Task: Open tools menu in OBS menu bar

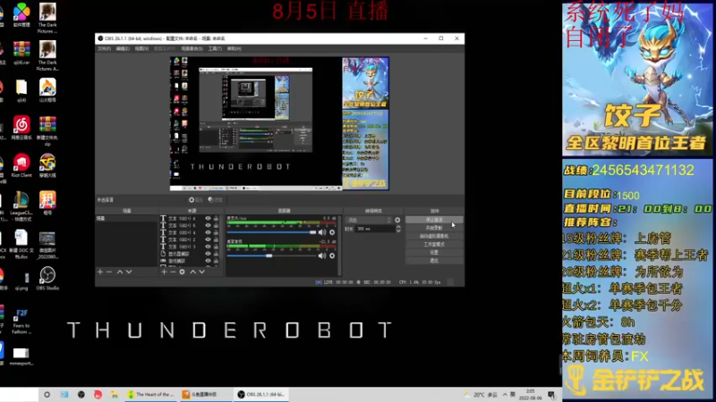Action: [215, 49]
